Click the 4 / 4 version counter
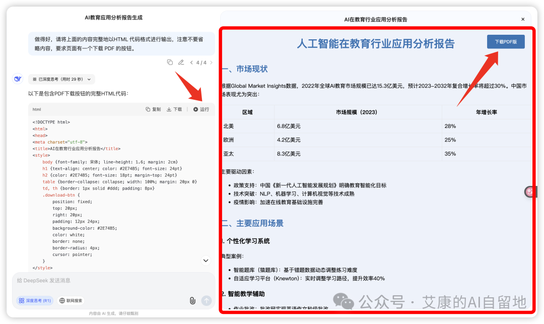The height and width of the screenshot is (324, 544). point(201,63)
